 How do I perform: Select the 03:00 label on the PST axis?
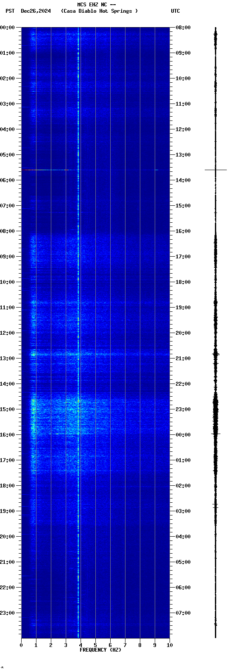tap(8, 104)
